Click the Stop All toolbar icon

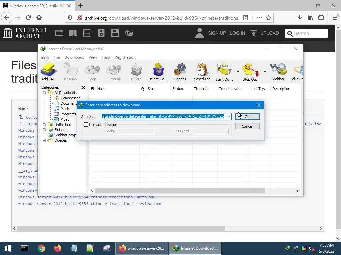coord(115,72)
